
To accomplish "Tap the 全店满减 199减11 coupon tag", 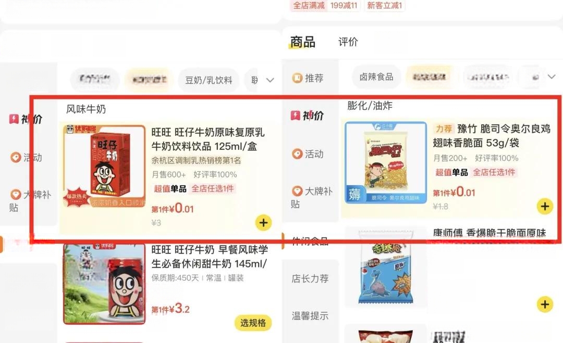I will (325, 5).
